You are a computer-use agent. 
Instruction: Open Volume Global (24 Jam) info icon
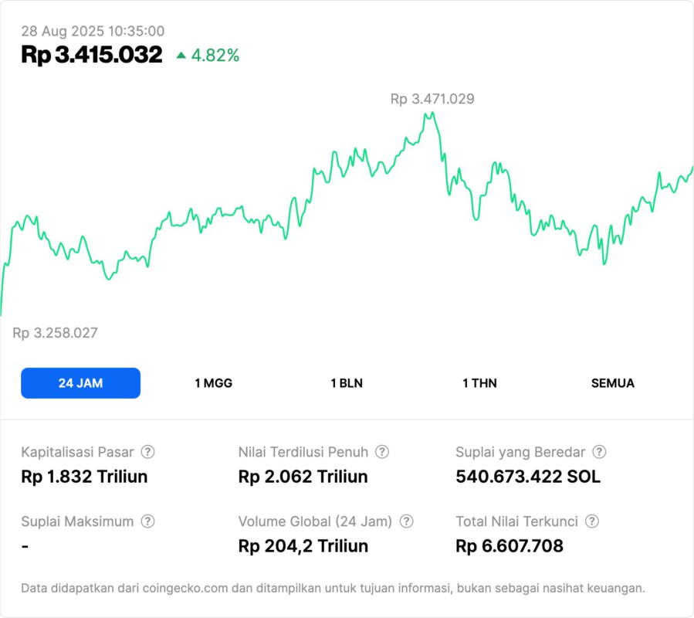[407, 521]
